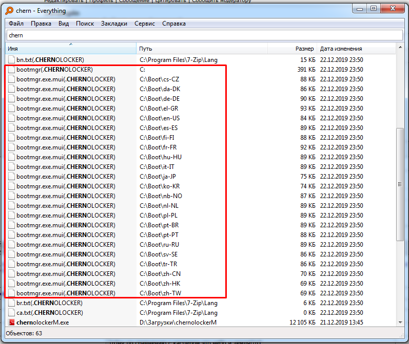Select the bootmgr.exe.mui row in C:\Boot\pt-PT

click(200, 235)
